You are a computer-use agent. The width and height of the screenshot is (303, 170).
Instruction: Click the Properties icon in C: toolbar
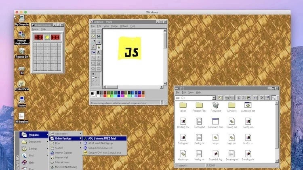267,98
